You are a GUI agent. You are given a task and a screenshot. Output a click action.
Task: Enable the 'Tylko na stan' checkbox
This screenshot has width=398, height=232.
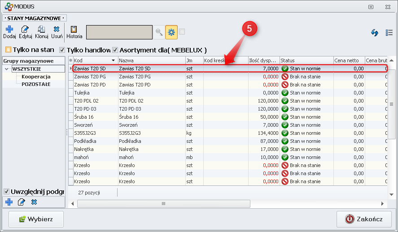click(x=8, y=50)
